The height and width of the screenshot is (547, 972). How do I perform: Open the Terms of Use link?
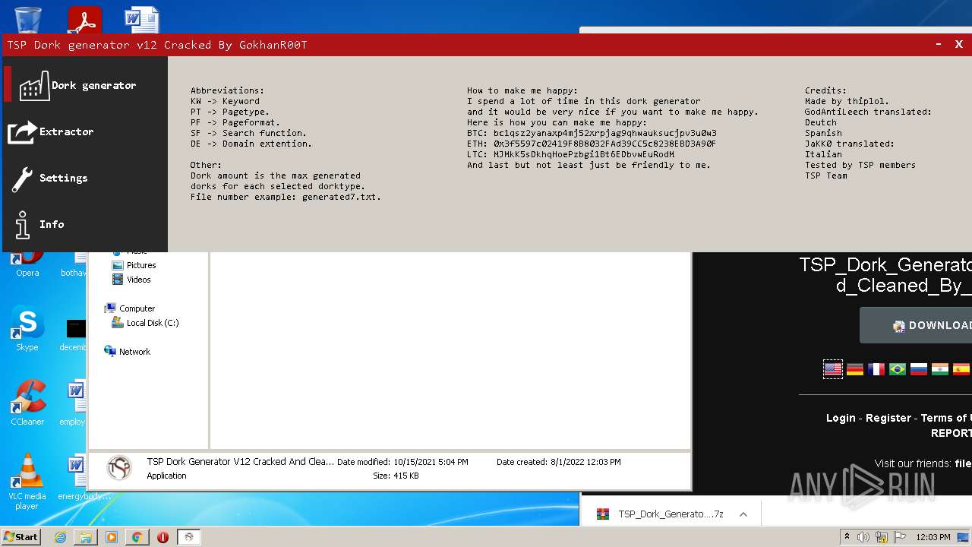[946, 418]
